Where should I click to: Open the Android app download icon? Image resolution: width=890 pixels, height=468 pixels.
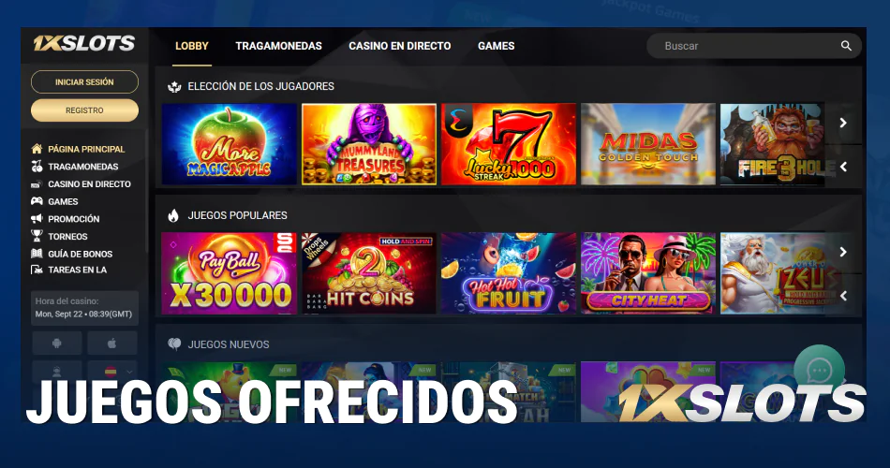[x=57, y=344]
